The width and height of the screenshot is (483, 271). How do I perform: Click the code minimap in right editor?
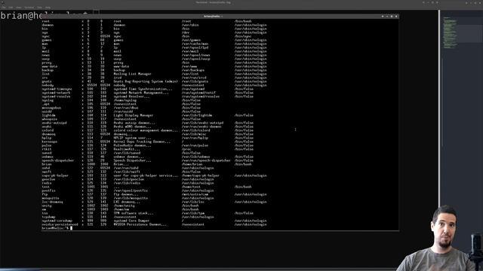[x=450, y=32]
